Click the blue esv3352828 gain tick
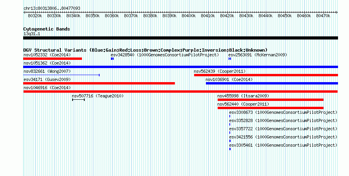This screenshot has width=349, height=176. coord(230,124)
